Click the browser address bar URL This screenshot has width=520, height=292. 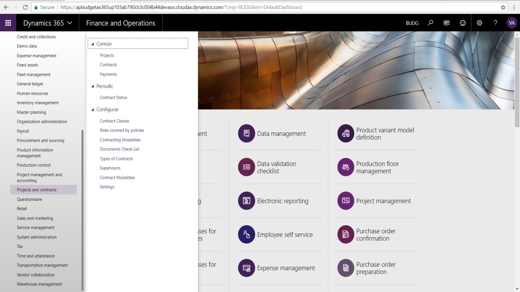pyautogui.click(x=181, y=7)
